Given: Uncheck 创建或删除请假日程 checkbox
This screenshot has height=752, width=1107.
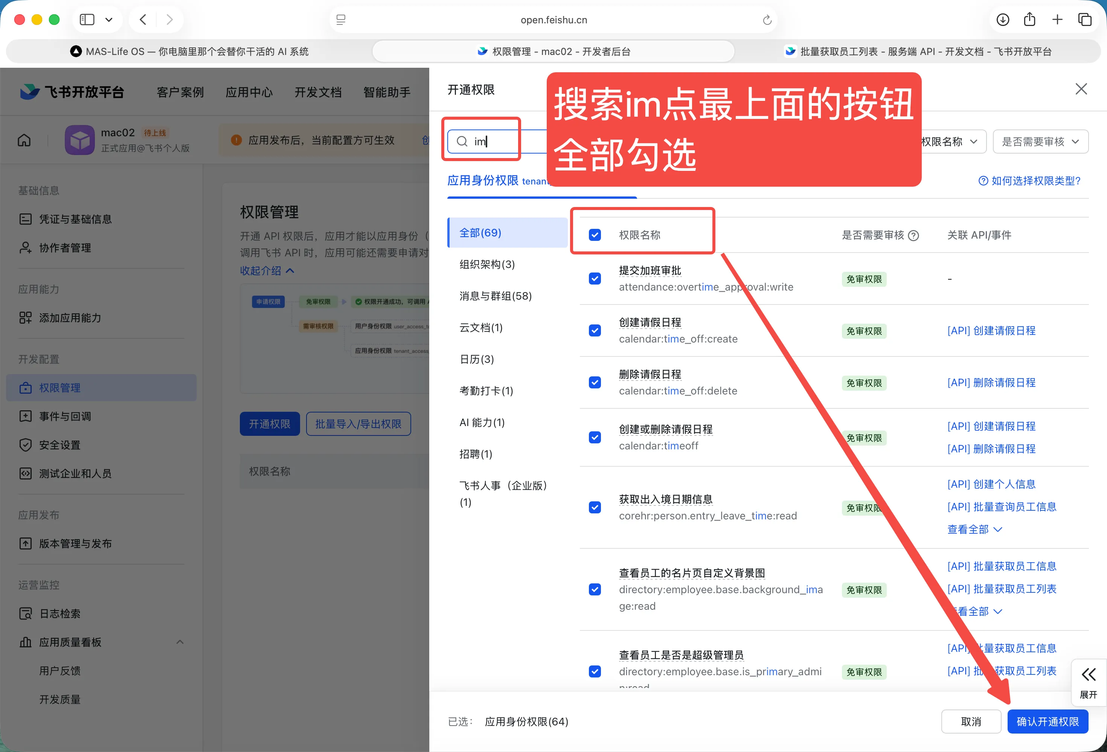Looking at the screenshot, I should click(595, 437).
